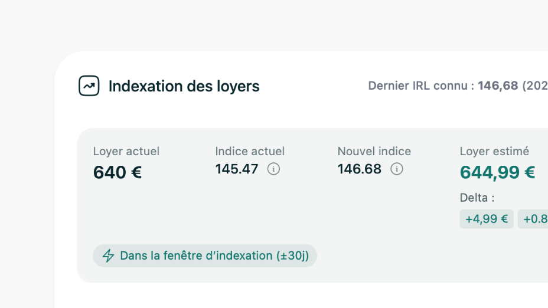Click the 640 € current rent amount
The width and height of the screenshot is (548, 308).
(118, 172)
